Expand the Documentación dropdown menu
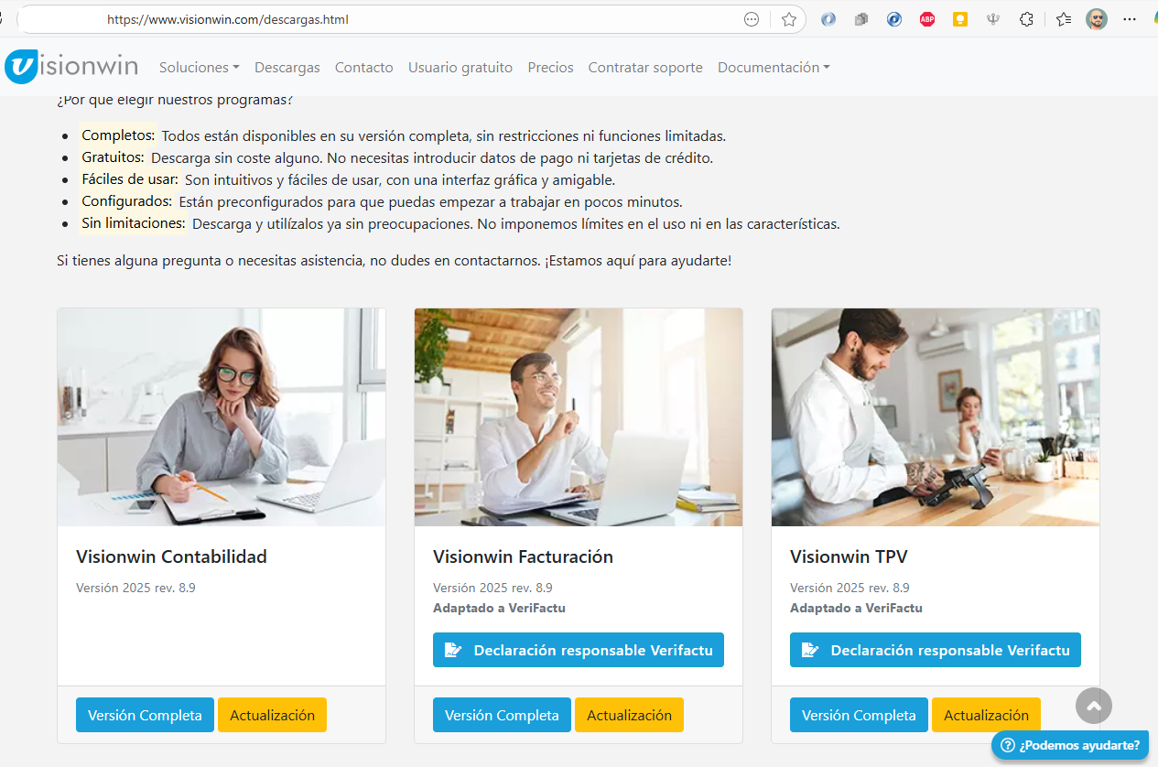The image size is (1158, 767). click(x=774, y=68)
